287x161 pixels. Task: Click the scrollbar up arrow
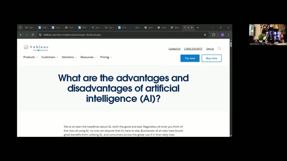(x=231, y=40)
